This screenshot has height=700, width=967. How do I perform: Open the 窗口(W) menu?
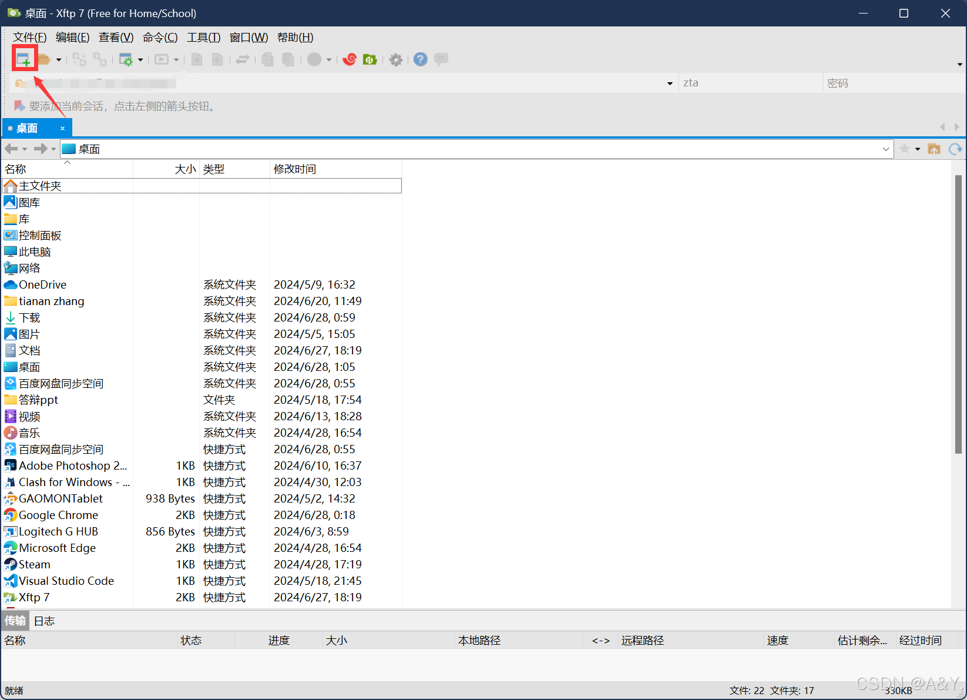[x=249, y=38]
